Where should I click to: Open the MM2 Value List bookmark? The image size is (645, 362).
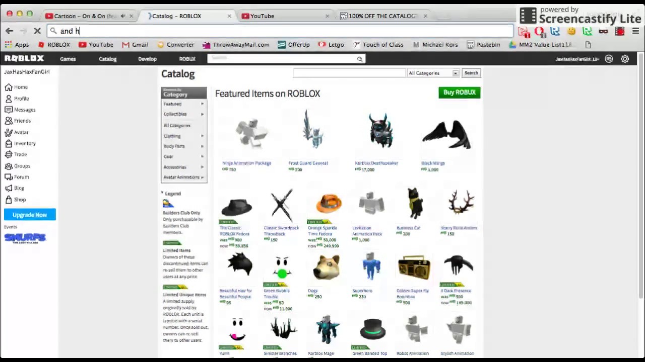pos(543,45)
